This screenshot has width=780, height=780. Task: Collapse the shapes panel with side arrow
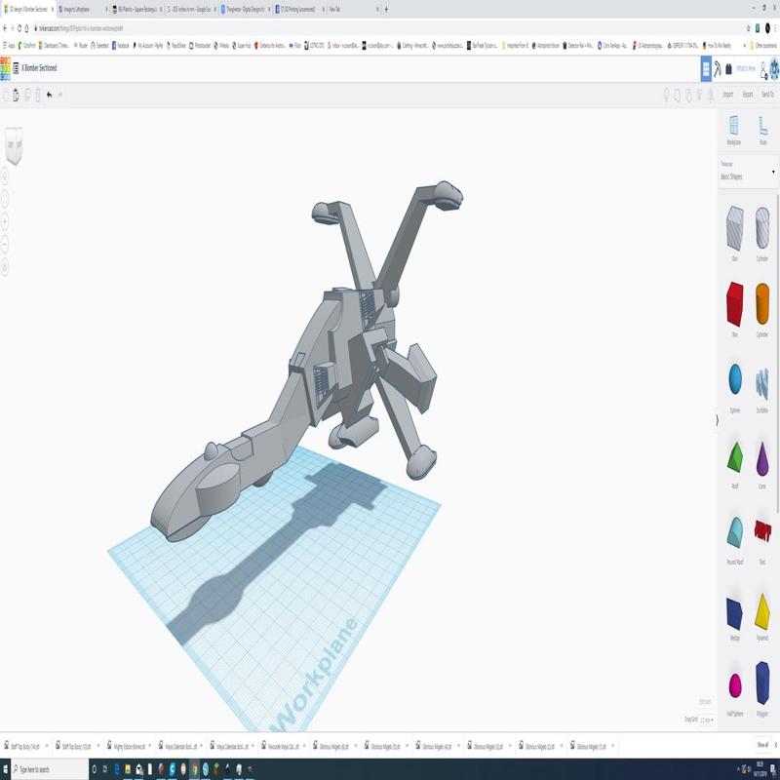[717, 418]
